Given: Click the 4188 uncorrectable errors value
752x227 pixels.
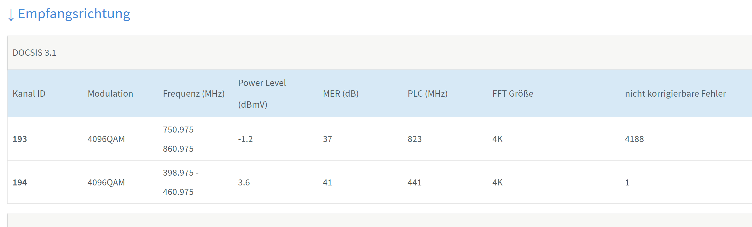Looking at the screenshot, I should (x=634, y=139).
